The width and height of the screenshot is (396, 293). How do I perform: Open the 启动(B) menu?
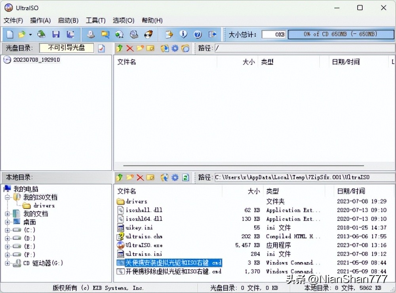(x=67, y=20)
